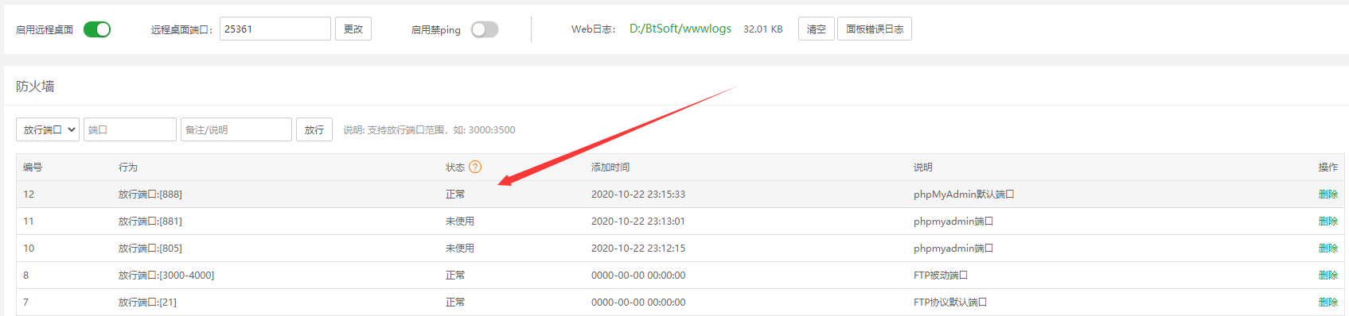Click the 正常 status of port 888
Screen dimensions: 1349x316
point(455,195)
